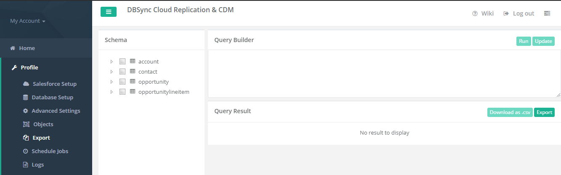The height and width of the screenshot is (175, 561).
Task: Click the Wiki help icon
Action: (x=475, y=13)
